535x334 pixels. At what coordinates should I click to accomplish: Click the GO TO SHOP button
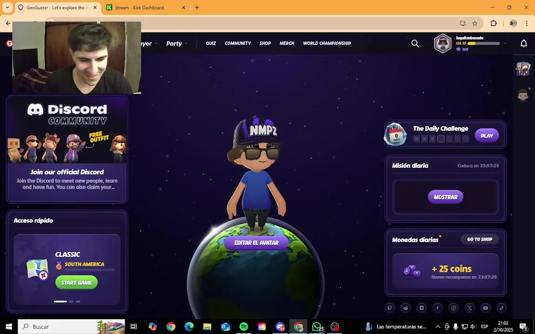[480, 239]
